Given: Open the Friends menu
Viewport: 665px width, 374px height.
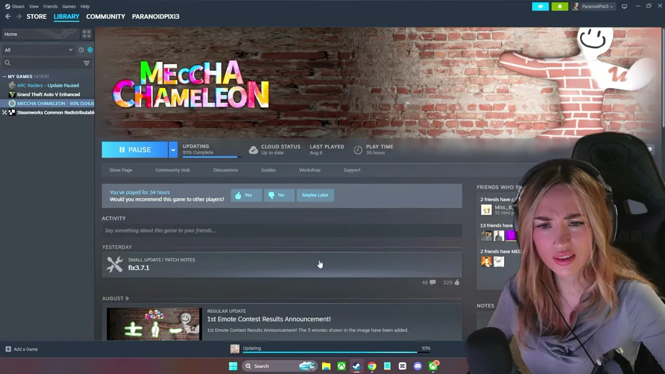Looking at the screenshot, I should tap(50, 6).
